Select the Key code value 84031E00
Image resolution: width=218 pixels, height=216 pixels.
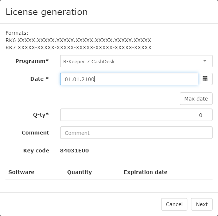pos(74,151)
